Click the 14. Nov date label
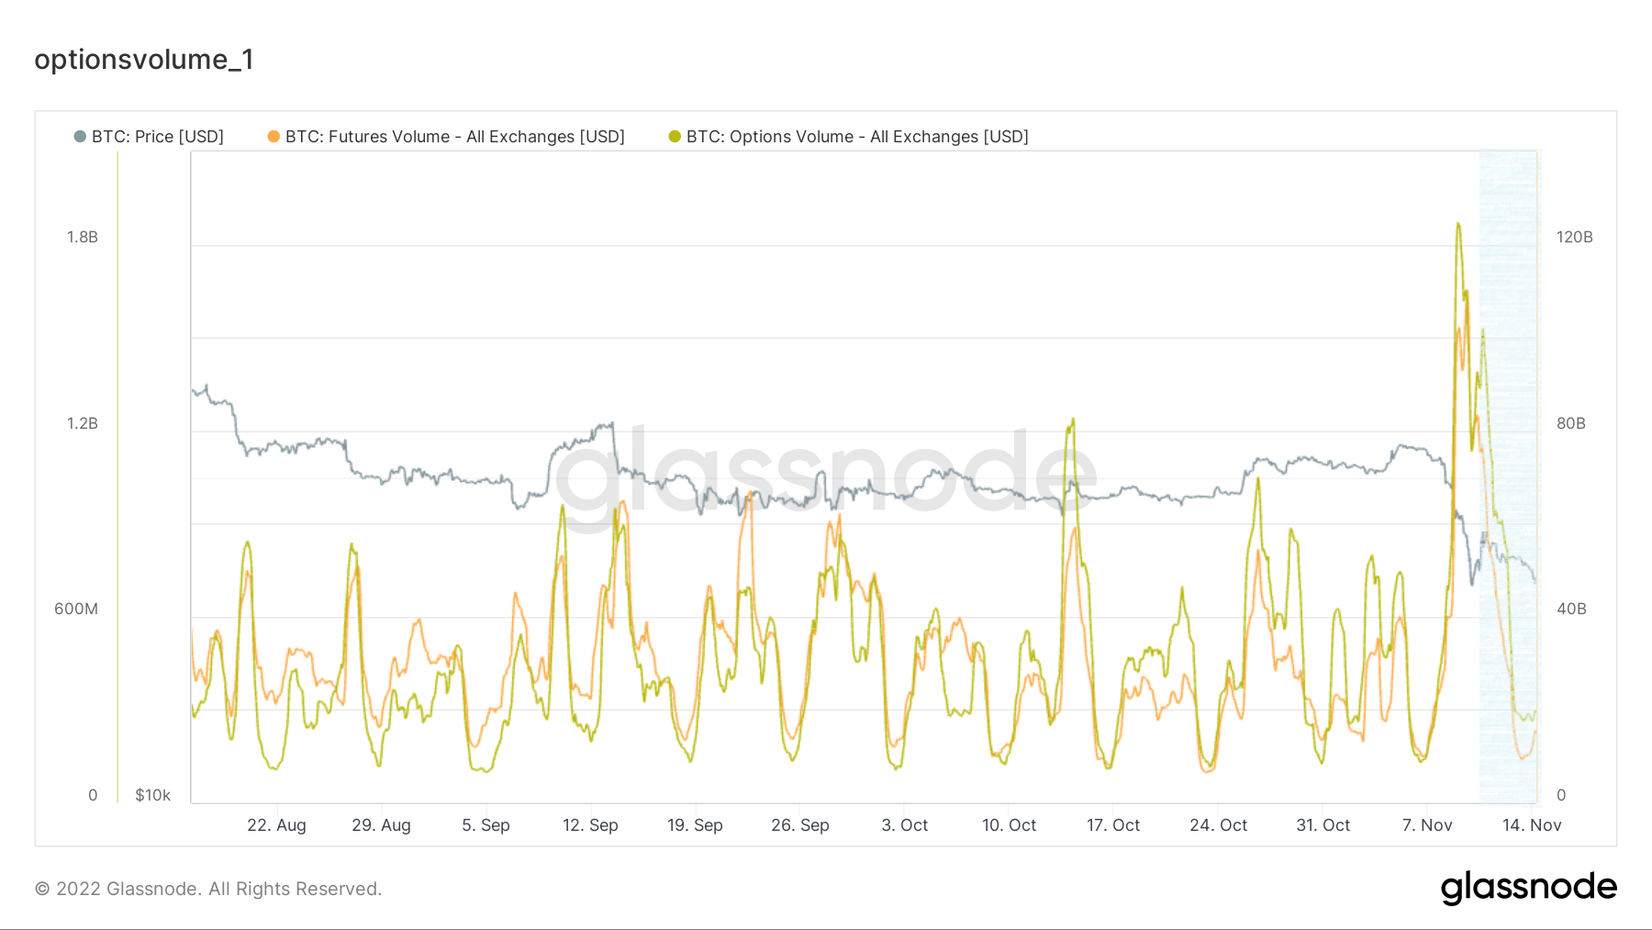1652x930 pixels. [x=1531, y=825]
